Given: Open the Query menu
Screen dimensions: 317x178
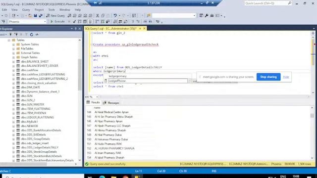Looking at the screenshot, I should point(26,10).
